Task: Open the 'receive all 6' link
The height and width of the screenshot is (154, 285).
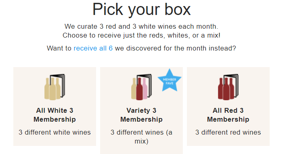Action: (93, 48)
